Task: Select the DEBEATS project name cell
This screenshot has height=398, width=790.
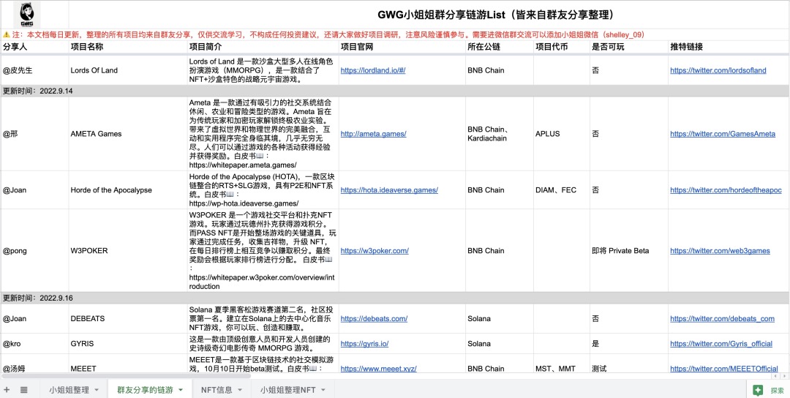Action: (128, 319)
